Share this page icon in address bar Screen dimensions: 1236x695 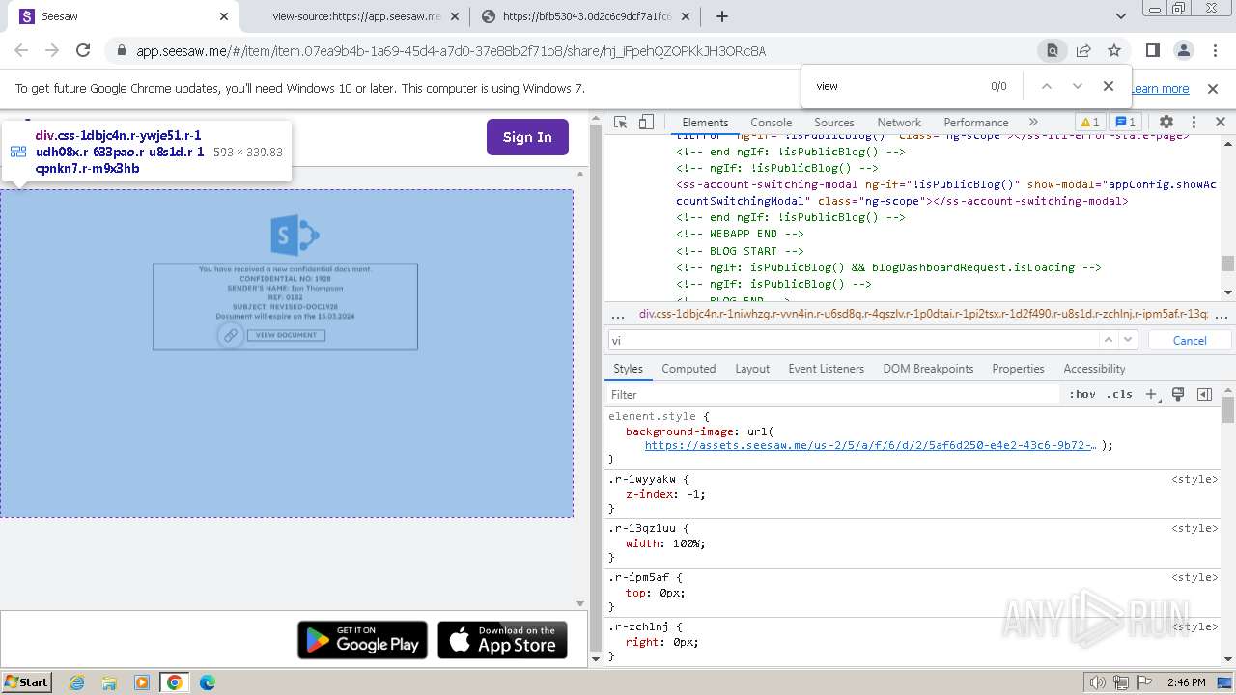click(1083, 51)
